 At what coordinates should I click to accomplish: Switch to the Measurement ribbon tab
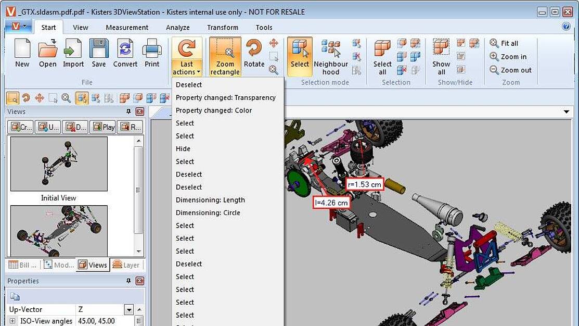[x=127, y=28]
